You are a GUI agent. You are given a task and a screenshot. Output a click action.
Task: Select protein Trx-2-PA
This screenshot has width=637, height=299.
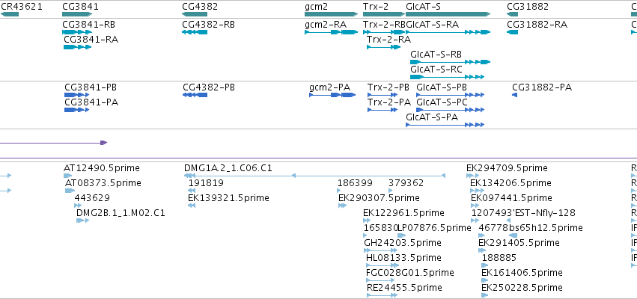(389, 102)
